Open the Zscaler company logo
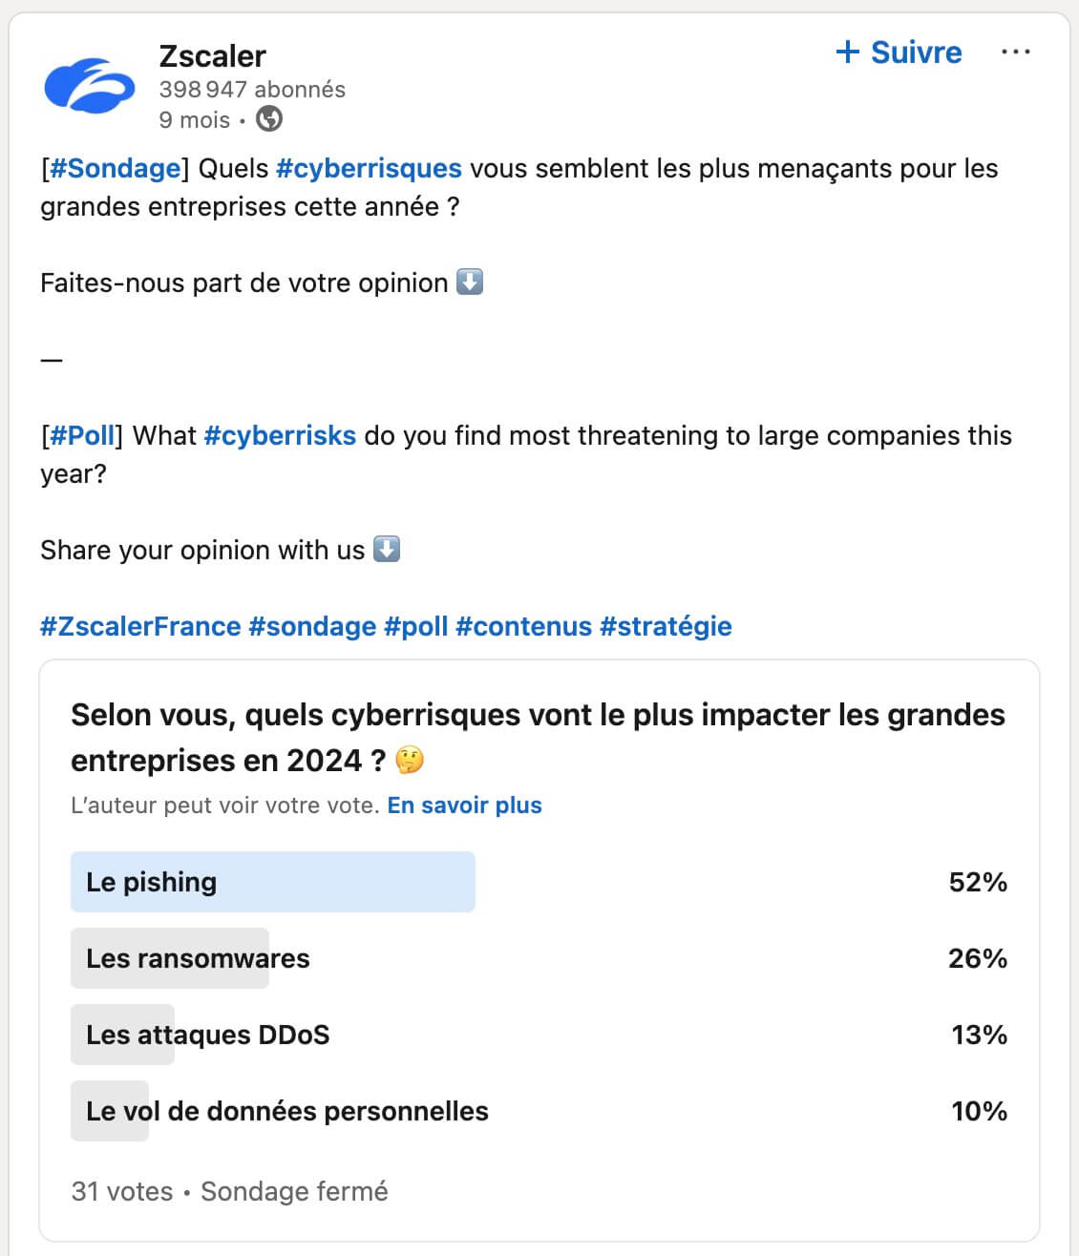This screenshot has height=1256, width=1079. (x=90, y=86)
